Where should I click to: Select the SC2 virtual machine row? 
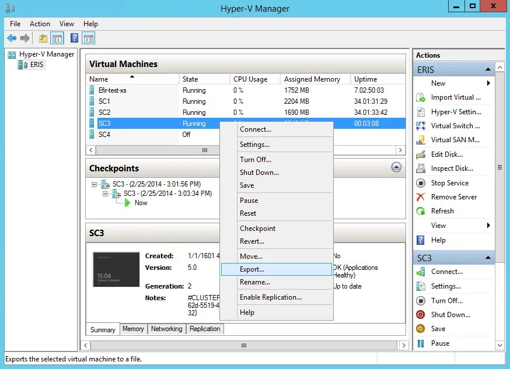pos(247,113)
